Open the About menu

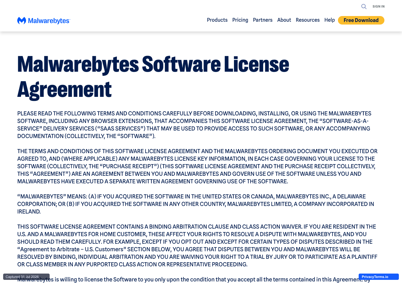[x=284, y=20]
